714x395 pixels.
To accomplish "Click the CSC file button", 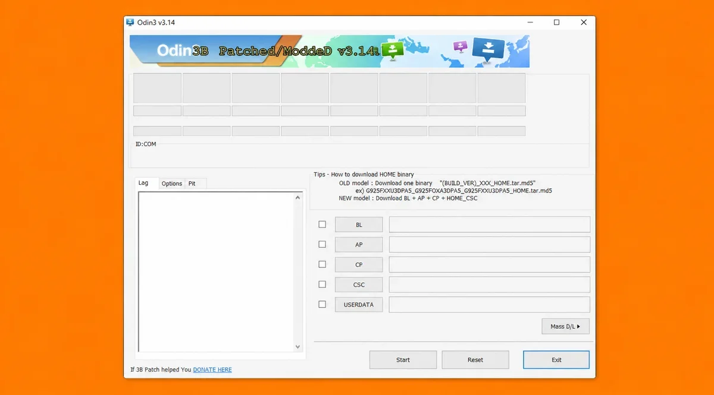I will tap(359, 285).
